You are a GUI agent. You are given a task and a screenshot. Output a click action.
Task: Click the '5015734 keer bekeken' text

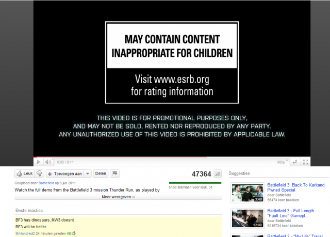pyautogui.click(x=285, y=226)
